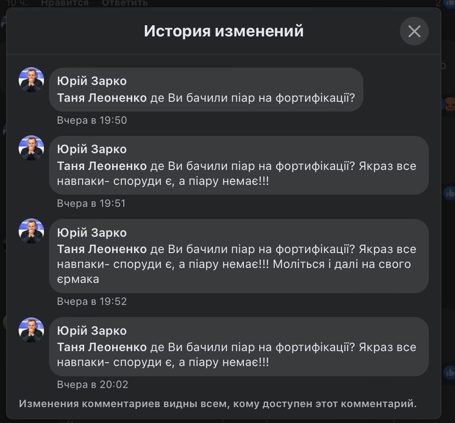Viewport: 455px width, 423px height.
Task: Open Юрій Зарко name in last comment
Action: (92, 331)
